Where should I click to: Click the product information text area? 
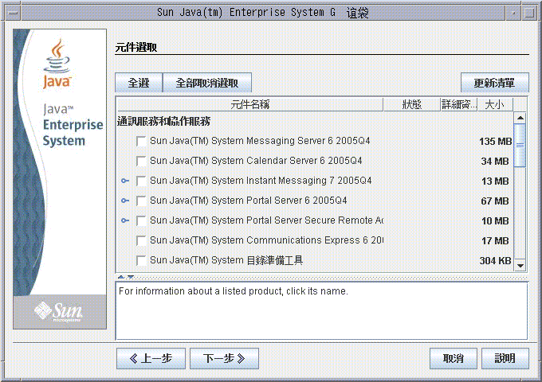click(x=321, y=311)
